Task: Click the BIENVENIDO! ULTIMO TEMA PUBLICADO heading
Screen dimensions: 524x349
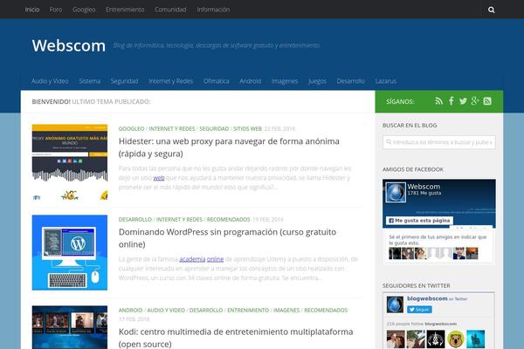Action: [91, 101]
